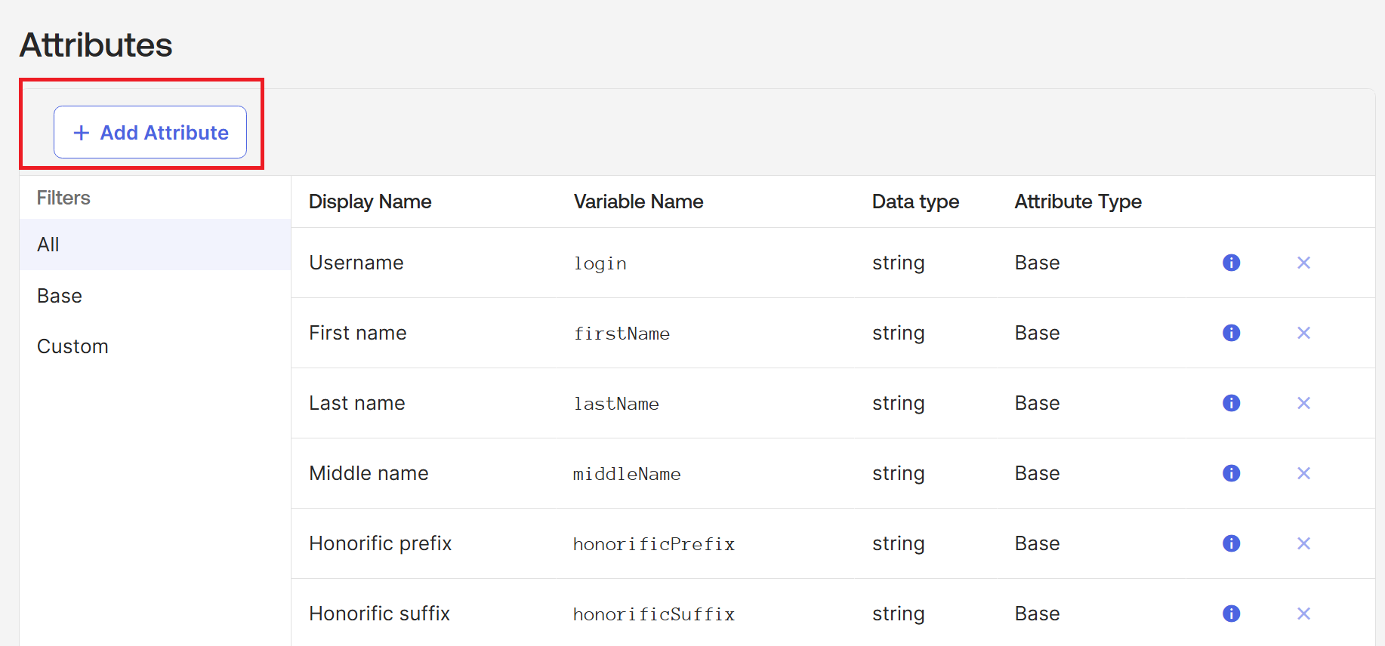This screenshot has width=1385, height=646.
Task: Delete the Last name attribute
Action: coord(1303,403)
